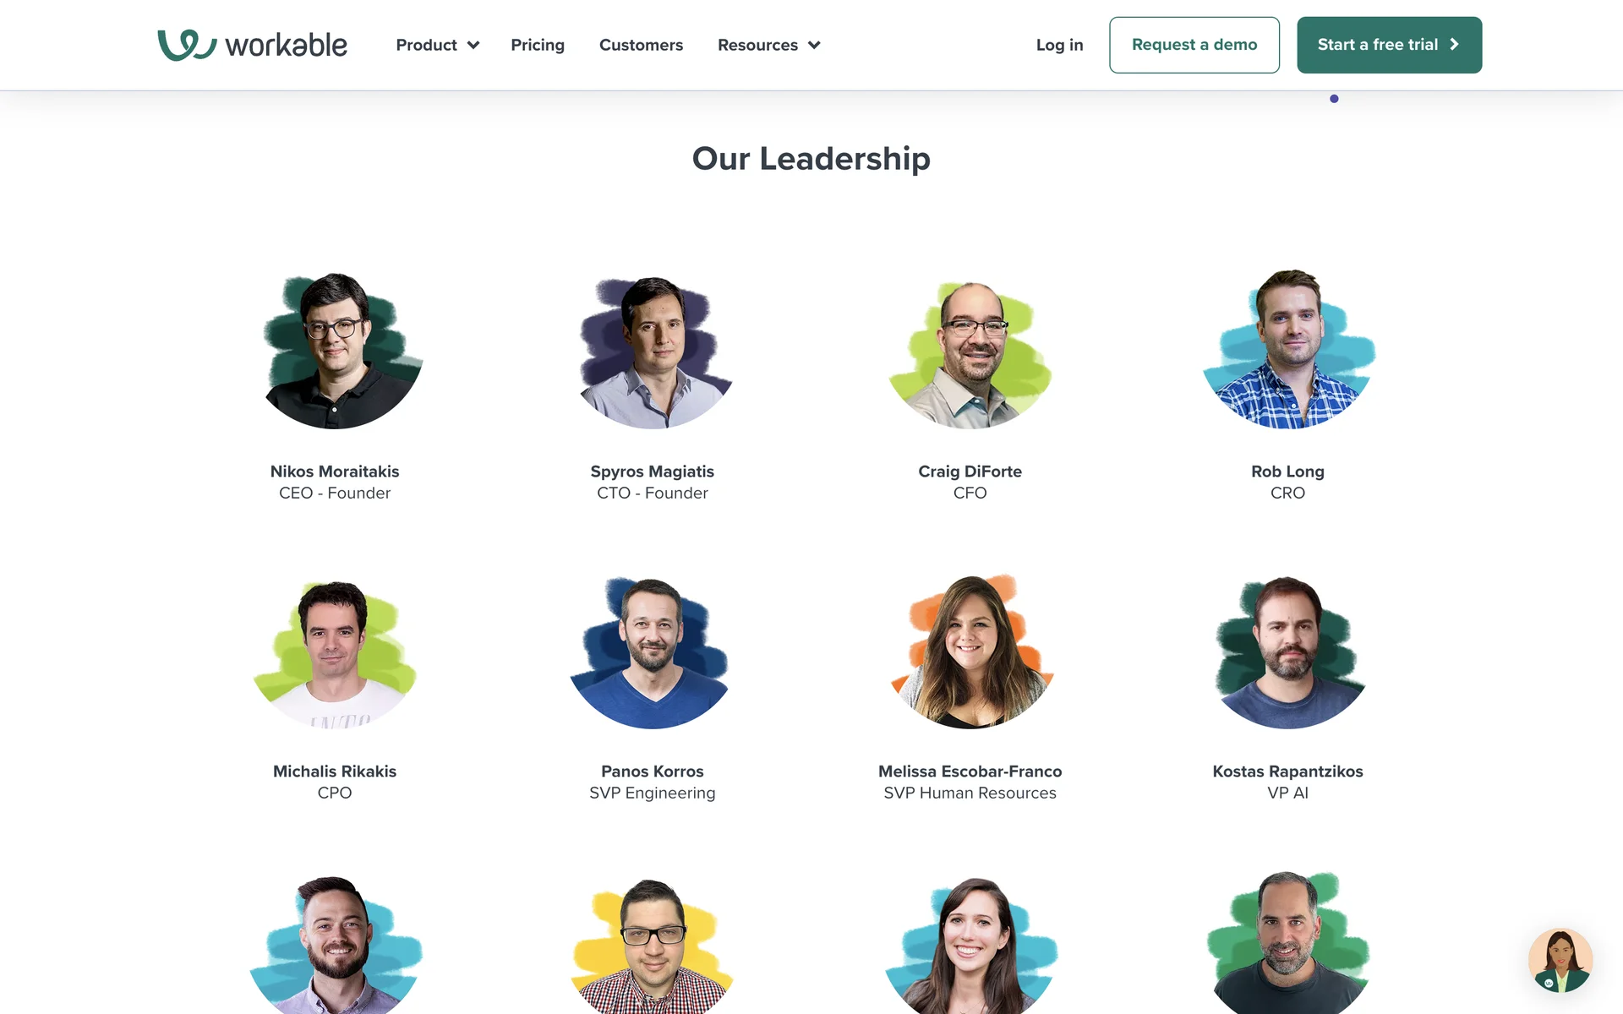1623x1014 pixels.
Task: Click the Workable logo icon
Action: 187,45
